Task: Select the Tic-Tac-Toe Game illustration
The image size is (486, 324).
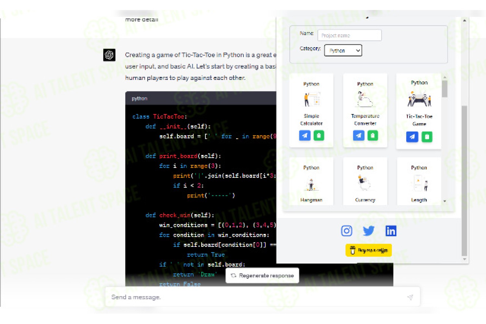Action: coord(419,99)
